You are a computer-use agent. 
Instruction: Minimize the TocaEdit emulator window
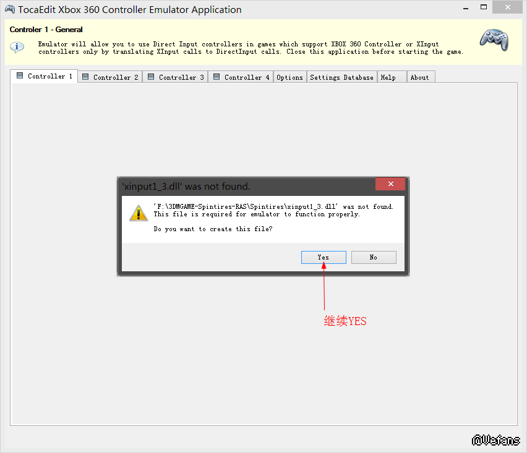(466, 7)
